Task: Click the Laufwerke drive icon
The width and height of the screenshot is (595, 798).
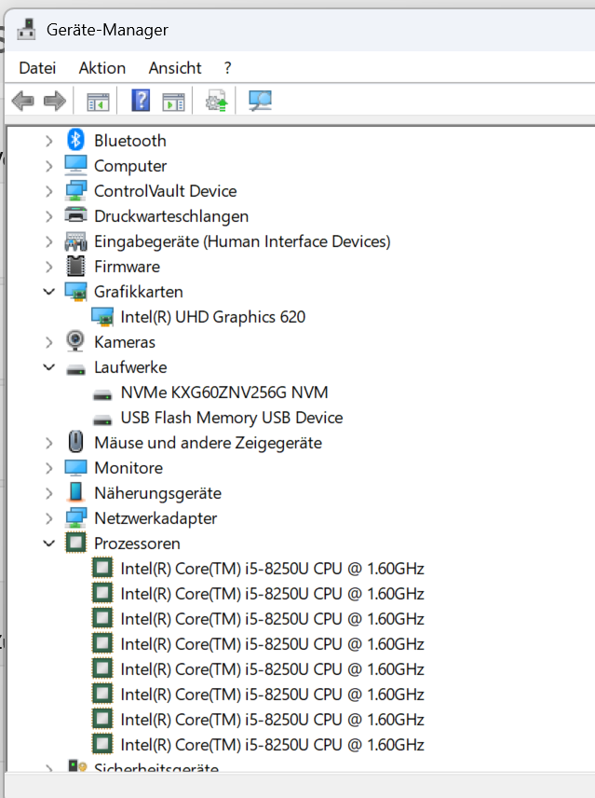Action: tap(75, 370)
